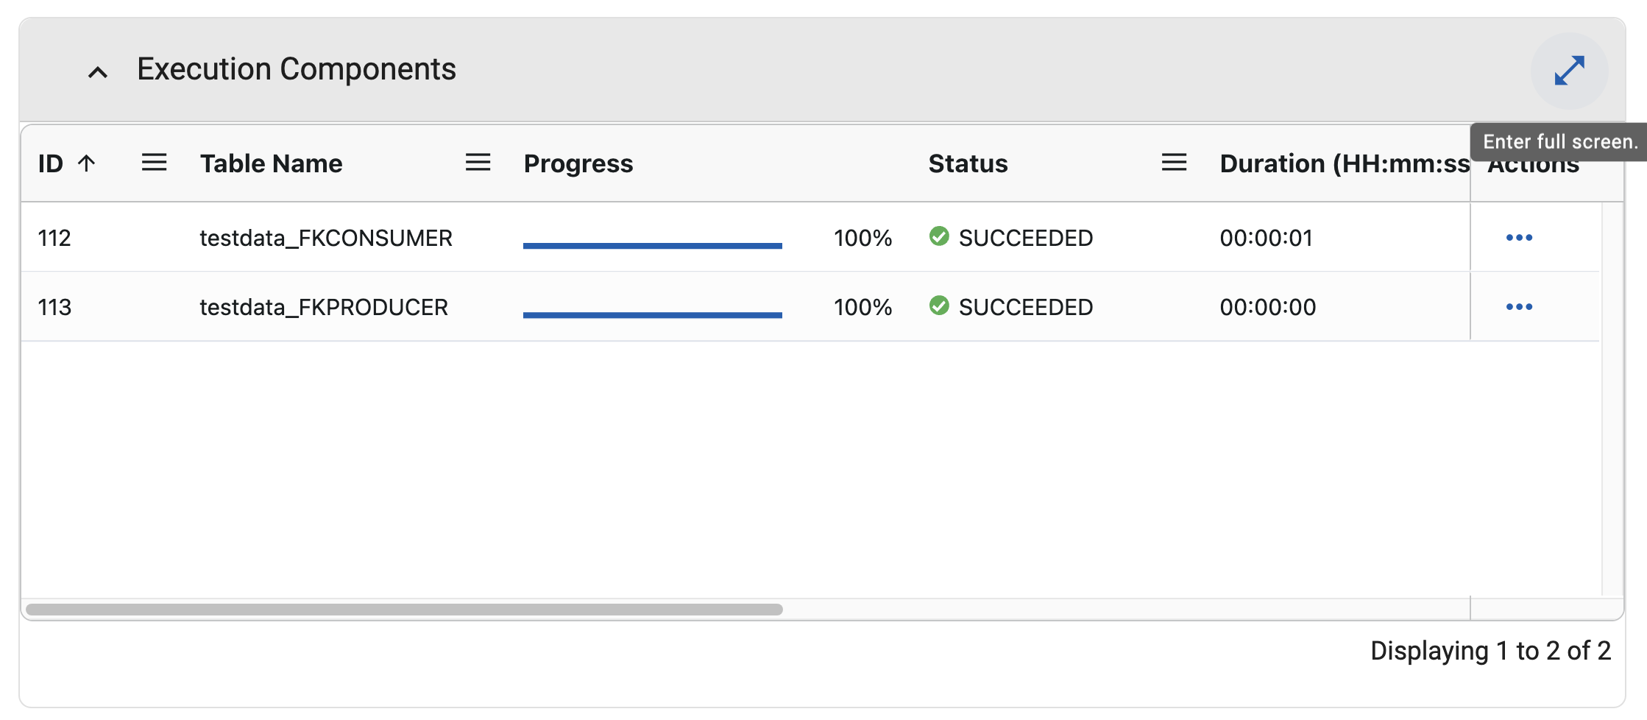Open the Table Name column menu icon
This screenshot has height=720, width=1647.
pyautogui.click(x=478, y=163)
